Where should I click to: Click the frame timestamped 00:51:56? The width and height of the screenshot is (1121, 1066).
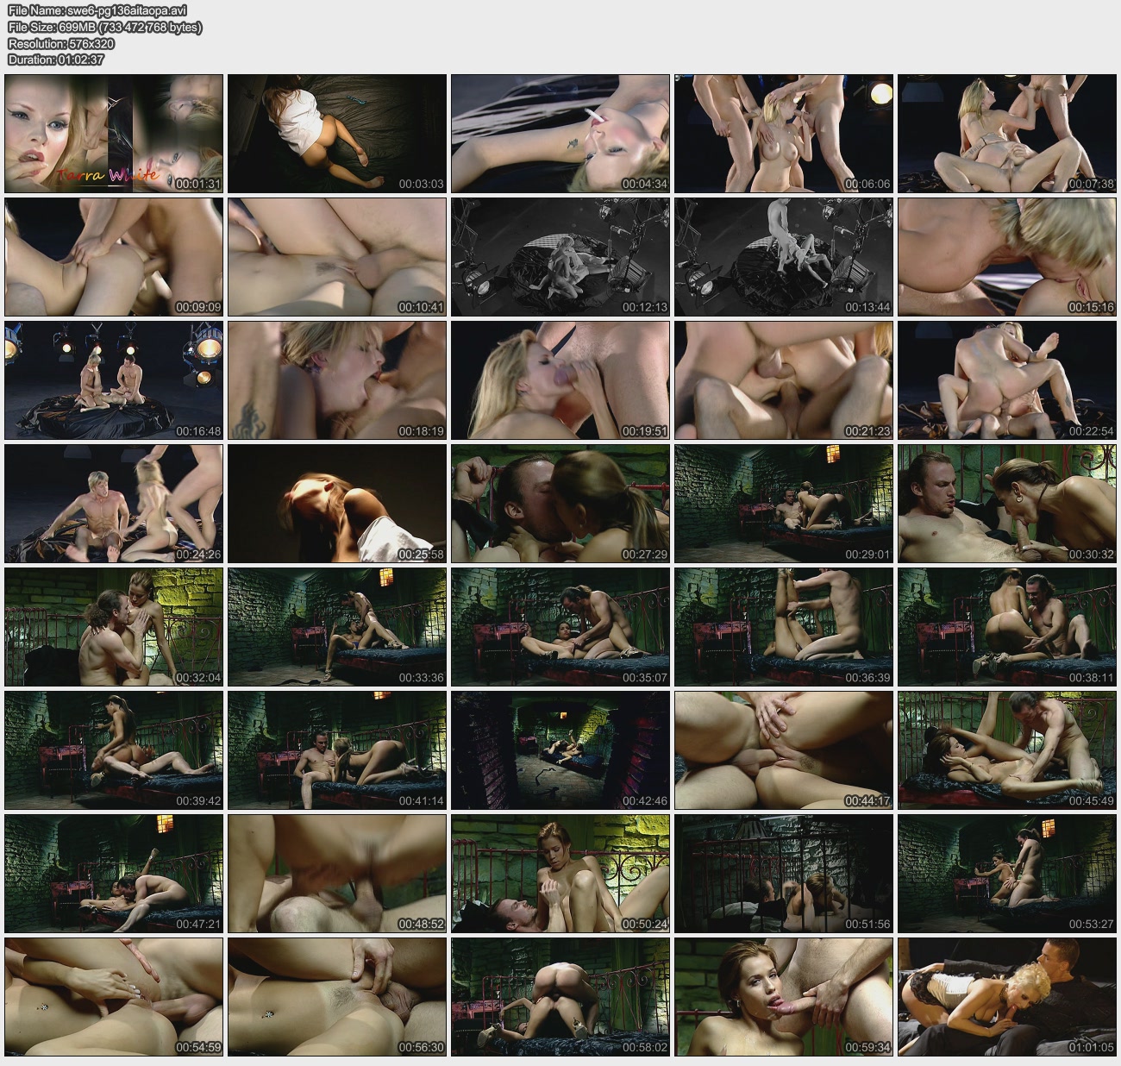pyautogui.click(x=783, y=874)
